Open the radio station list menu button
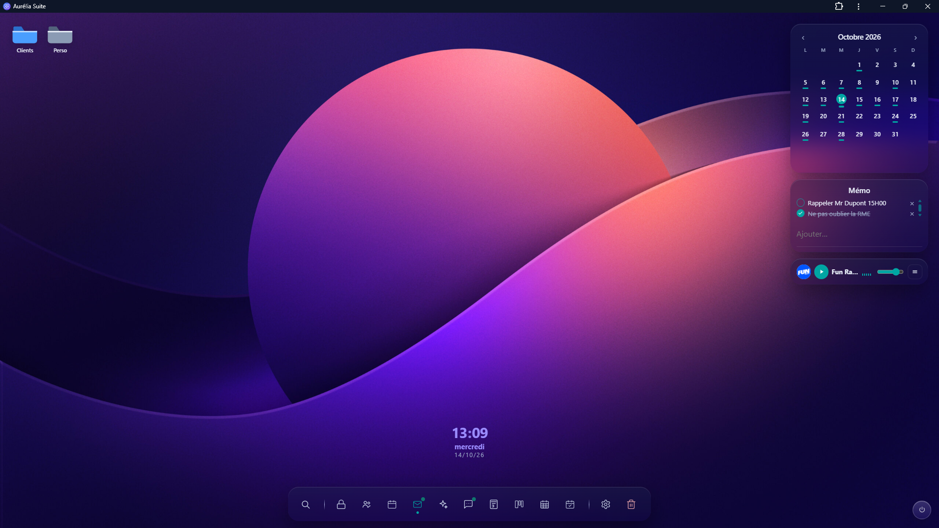 (915, 272)
